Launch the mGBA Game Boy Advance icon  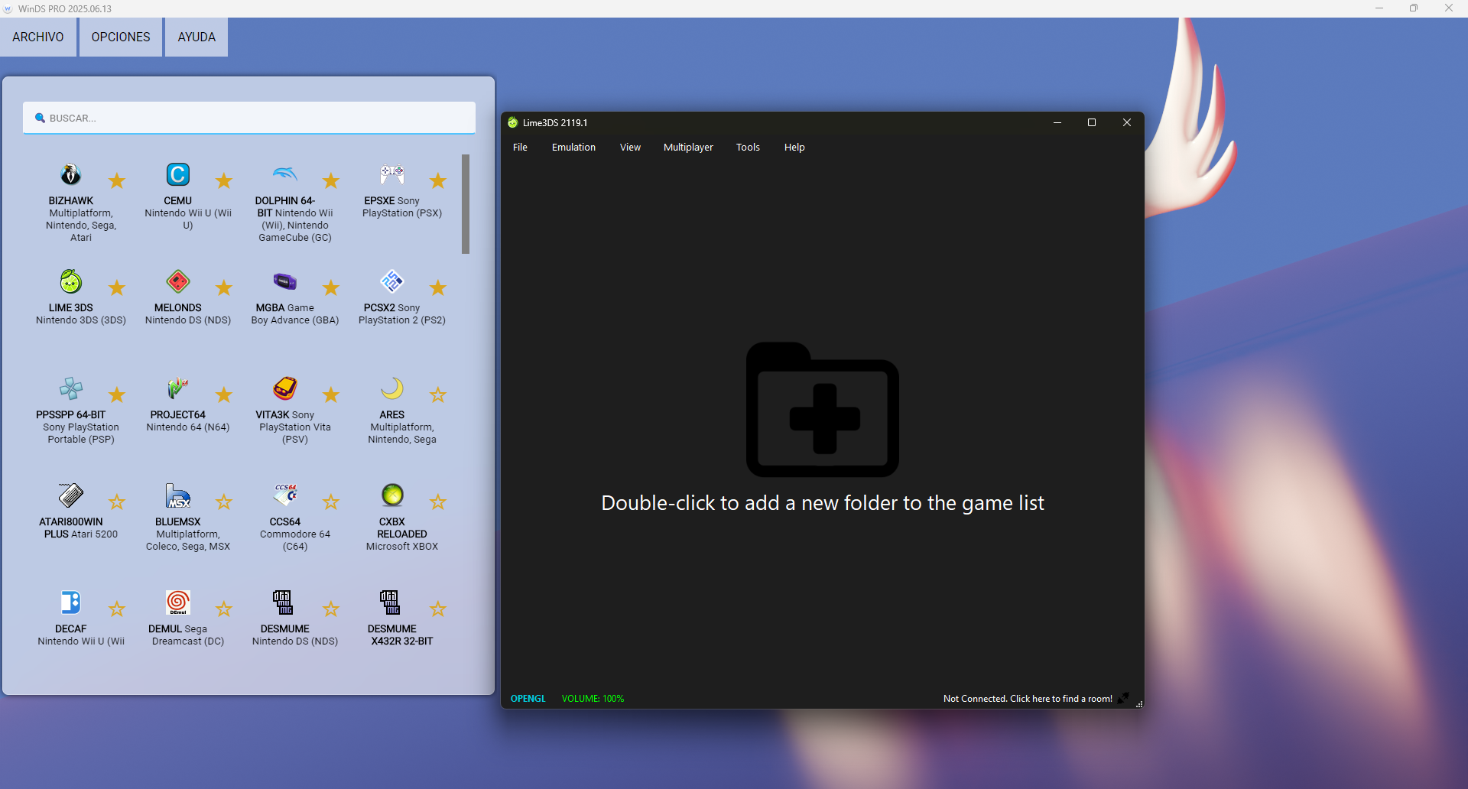[x=285, y=281]
